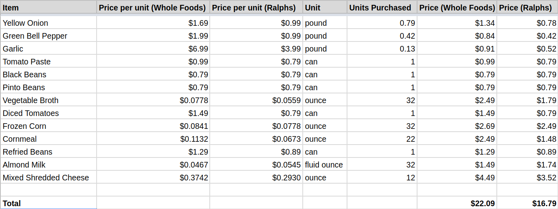The width and height of the screenshot is (558, 209).
Task: Select Refried Beans Ralphs price $0.89
Action: pos(527,152)
